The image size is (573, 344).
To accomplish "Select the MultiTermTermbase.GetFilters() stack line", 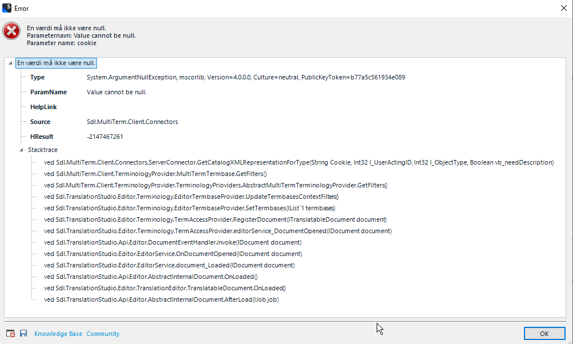I will (155, 174).
